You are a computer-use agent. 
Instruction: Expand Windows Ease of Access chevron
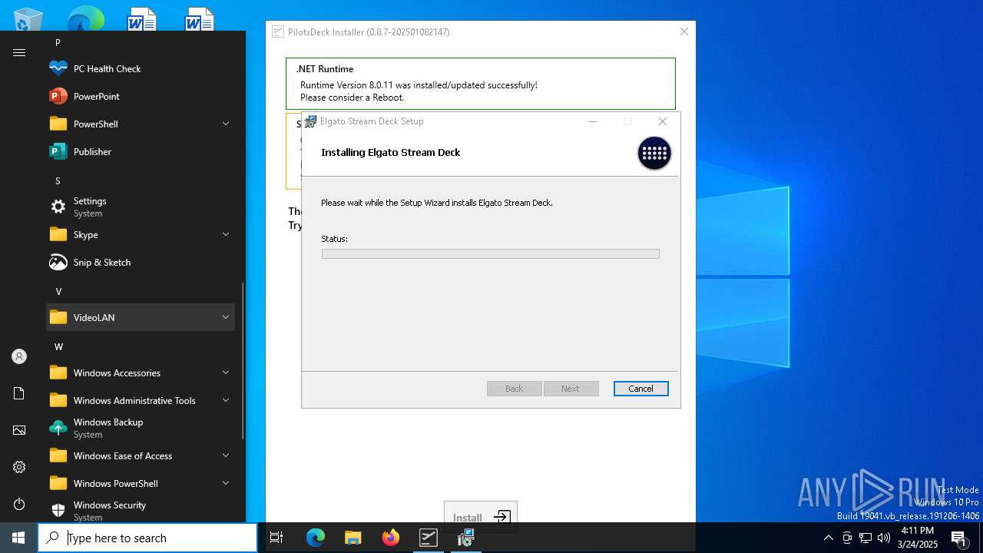click(x=226, y=455)
